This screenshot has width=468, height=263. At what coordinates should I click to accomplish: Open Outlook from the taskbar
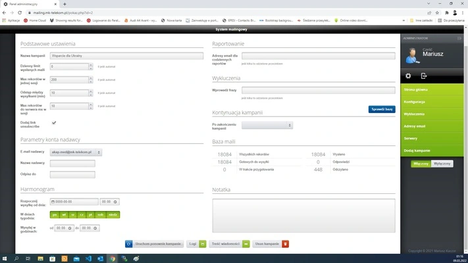coord(100,258)
